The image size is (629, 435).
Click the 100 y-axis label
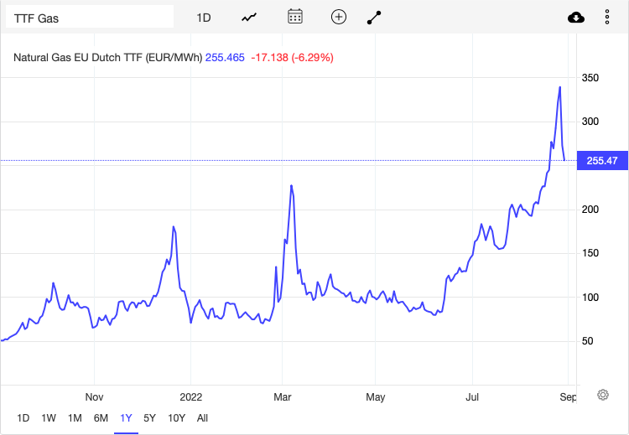click(x=590, y=297)
